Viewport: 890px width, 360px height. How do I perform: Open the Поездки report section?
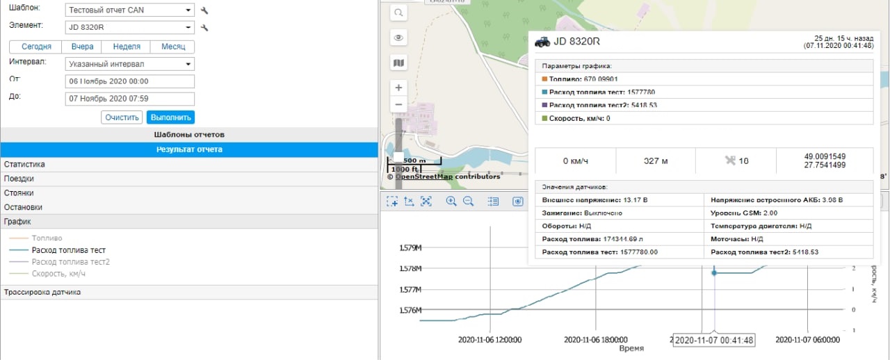tap(19, 179)
